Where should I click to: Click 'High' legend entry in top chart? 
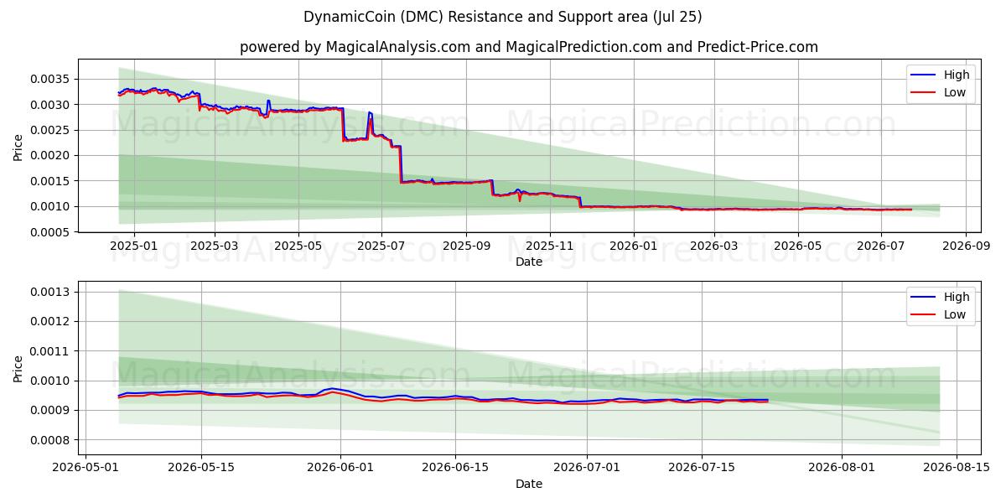[x=957, y=75]
